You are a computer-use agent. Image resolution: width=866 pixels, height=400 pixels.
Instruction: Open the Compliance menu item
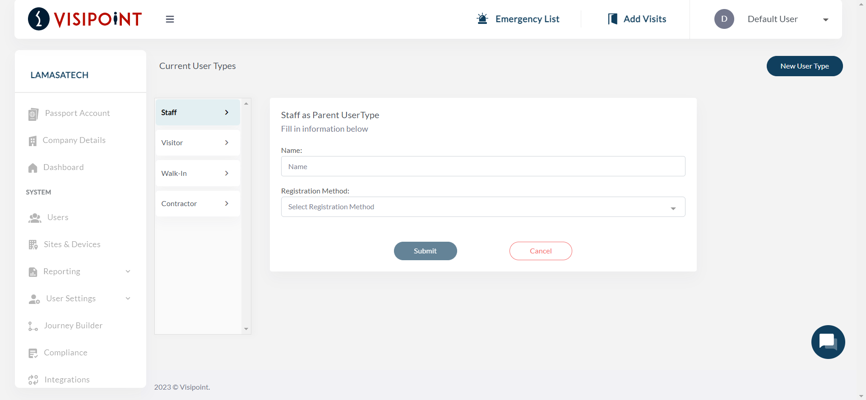click(x=65, y=353)
